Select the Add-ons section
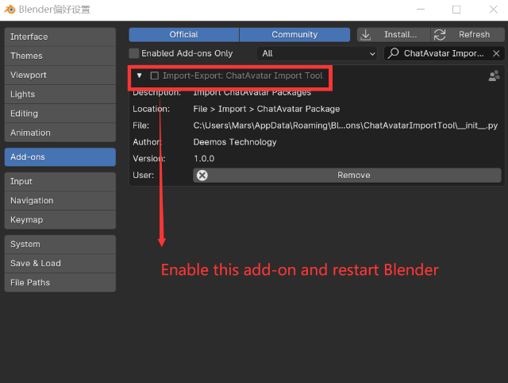This screenshot has height=383, width=508. pyautogui.click(x=60, y=157)
